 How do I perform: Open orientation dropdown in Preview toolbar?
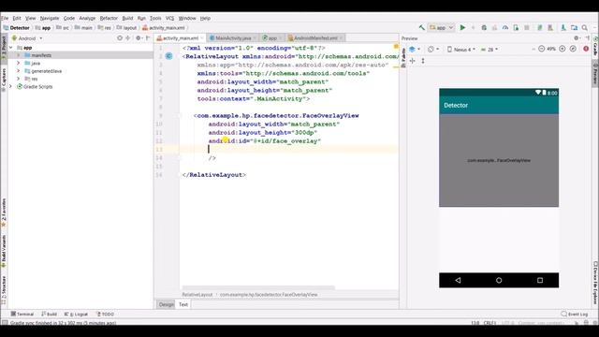click(433, 50)
